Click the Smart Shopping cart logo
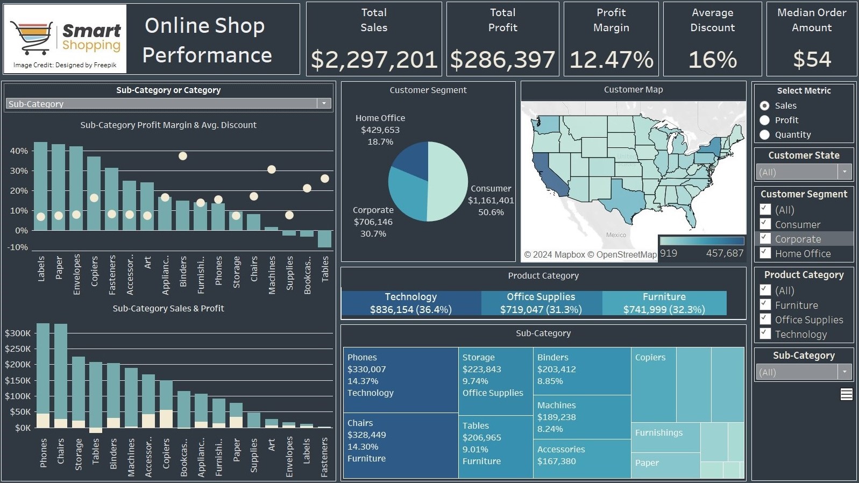Image resolution: width=859 pixels, height=483 pixels. 65,38
